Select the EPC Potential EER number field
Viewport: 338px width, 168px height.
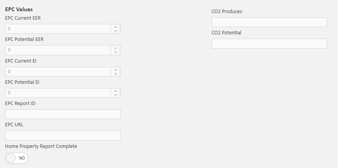(x=58, y=50)
